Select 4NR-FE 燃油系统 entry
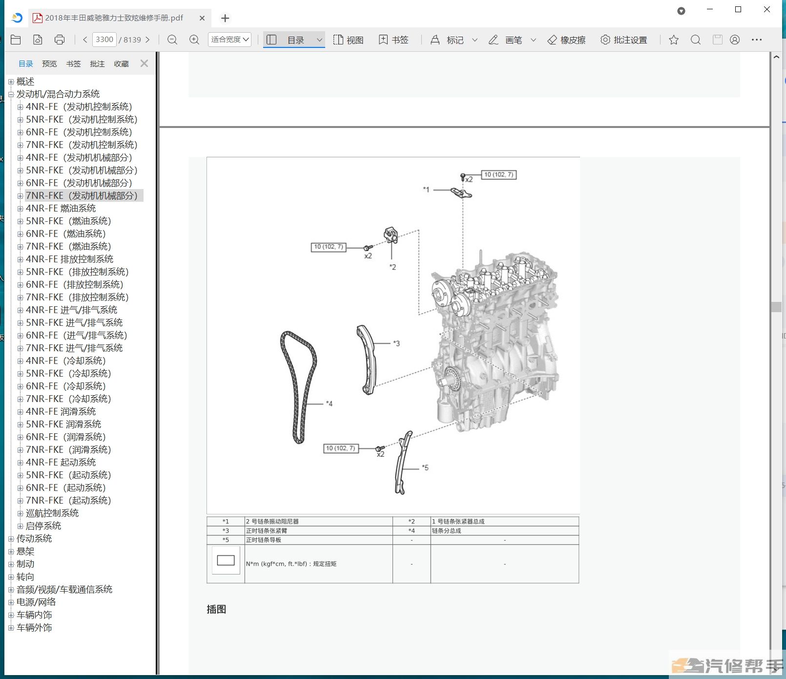This screenshot has width=786, height=679. (x=61, y=209)
